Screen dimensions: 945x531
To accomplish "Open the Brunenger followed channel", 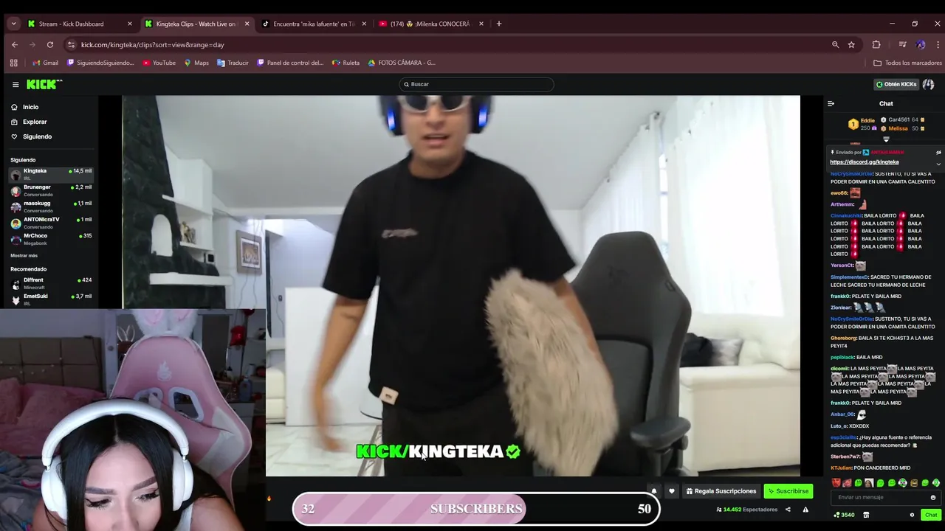I will (51, 190).
